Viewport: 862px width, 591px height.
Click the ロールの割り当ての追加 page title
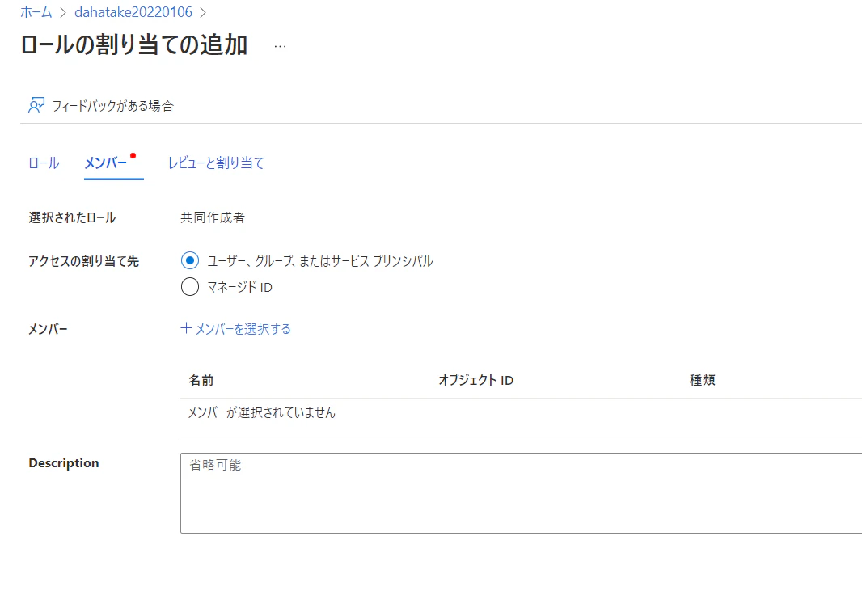pos(134,45)
